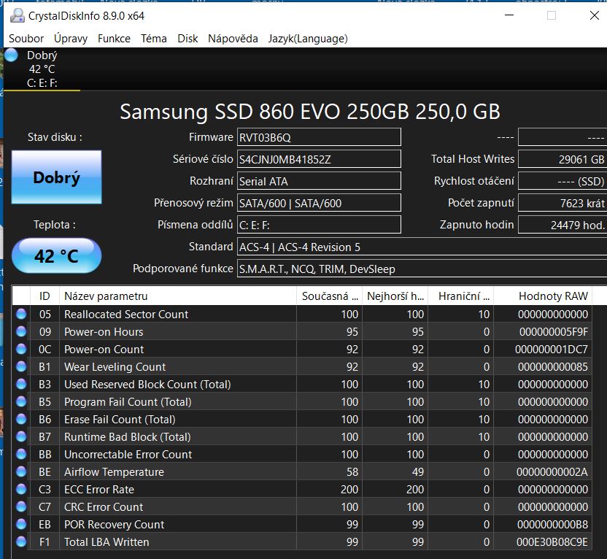Click the Sériové číslo serial number field

(x=319, y=159)
